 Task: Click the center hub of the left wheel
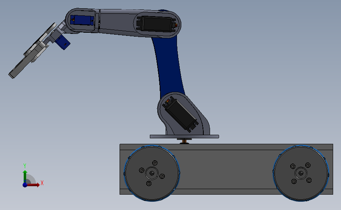[152, 173]
